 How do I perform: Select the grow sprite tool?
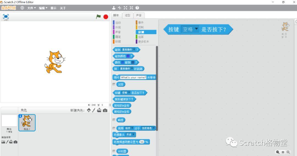[x=125, y=8]
